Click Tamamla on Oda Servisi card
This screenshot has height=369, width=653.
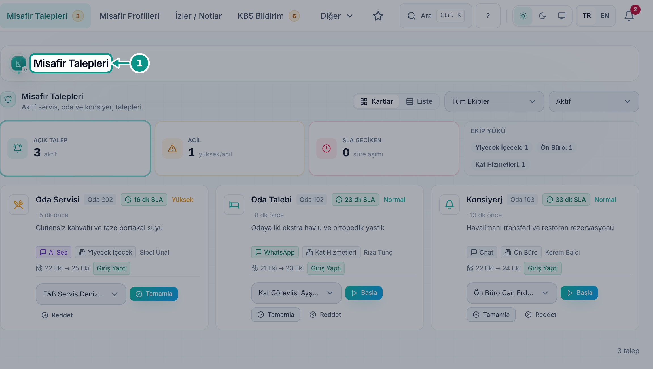pyautogui.click(x=154, y=294)
